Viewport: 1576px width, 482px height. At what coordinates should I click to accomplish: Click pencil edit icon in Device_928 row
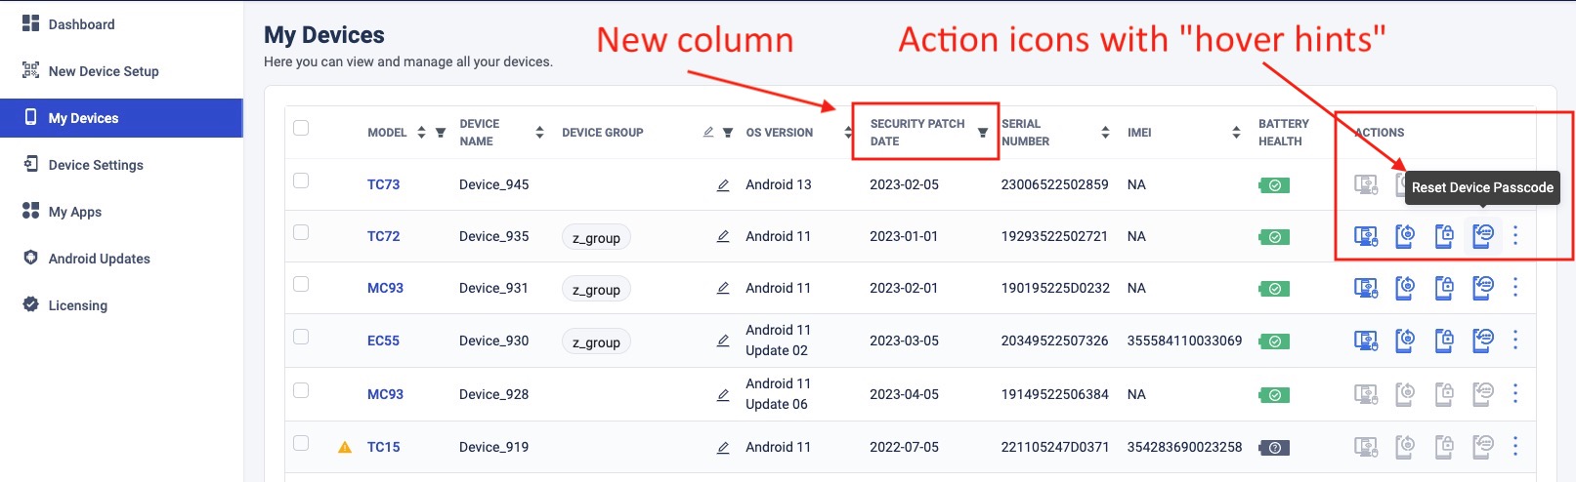coord(723,395)
